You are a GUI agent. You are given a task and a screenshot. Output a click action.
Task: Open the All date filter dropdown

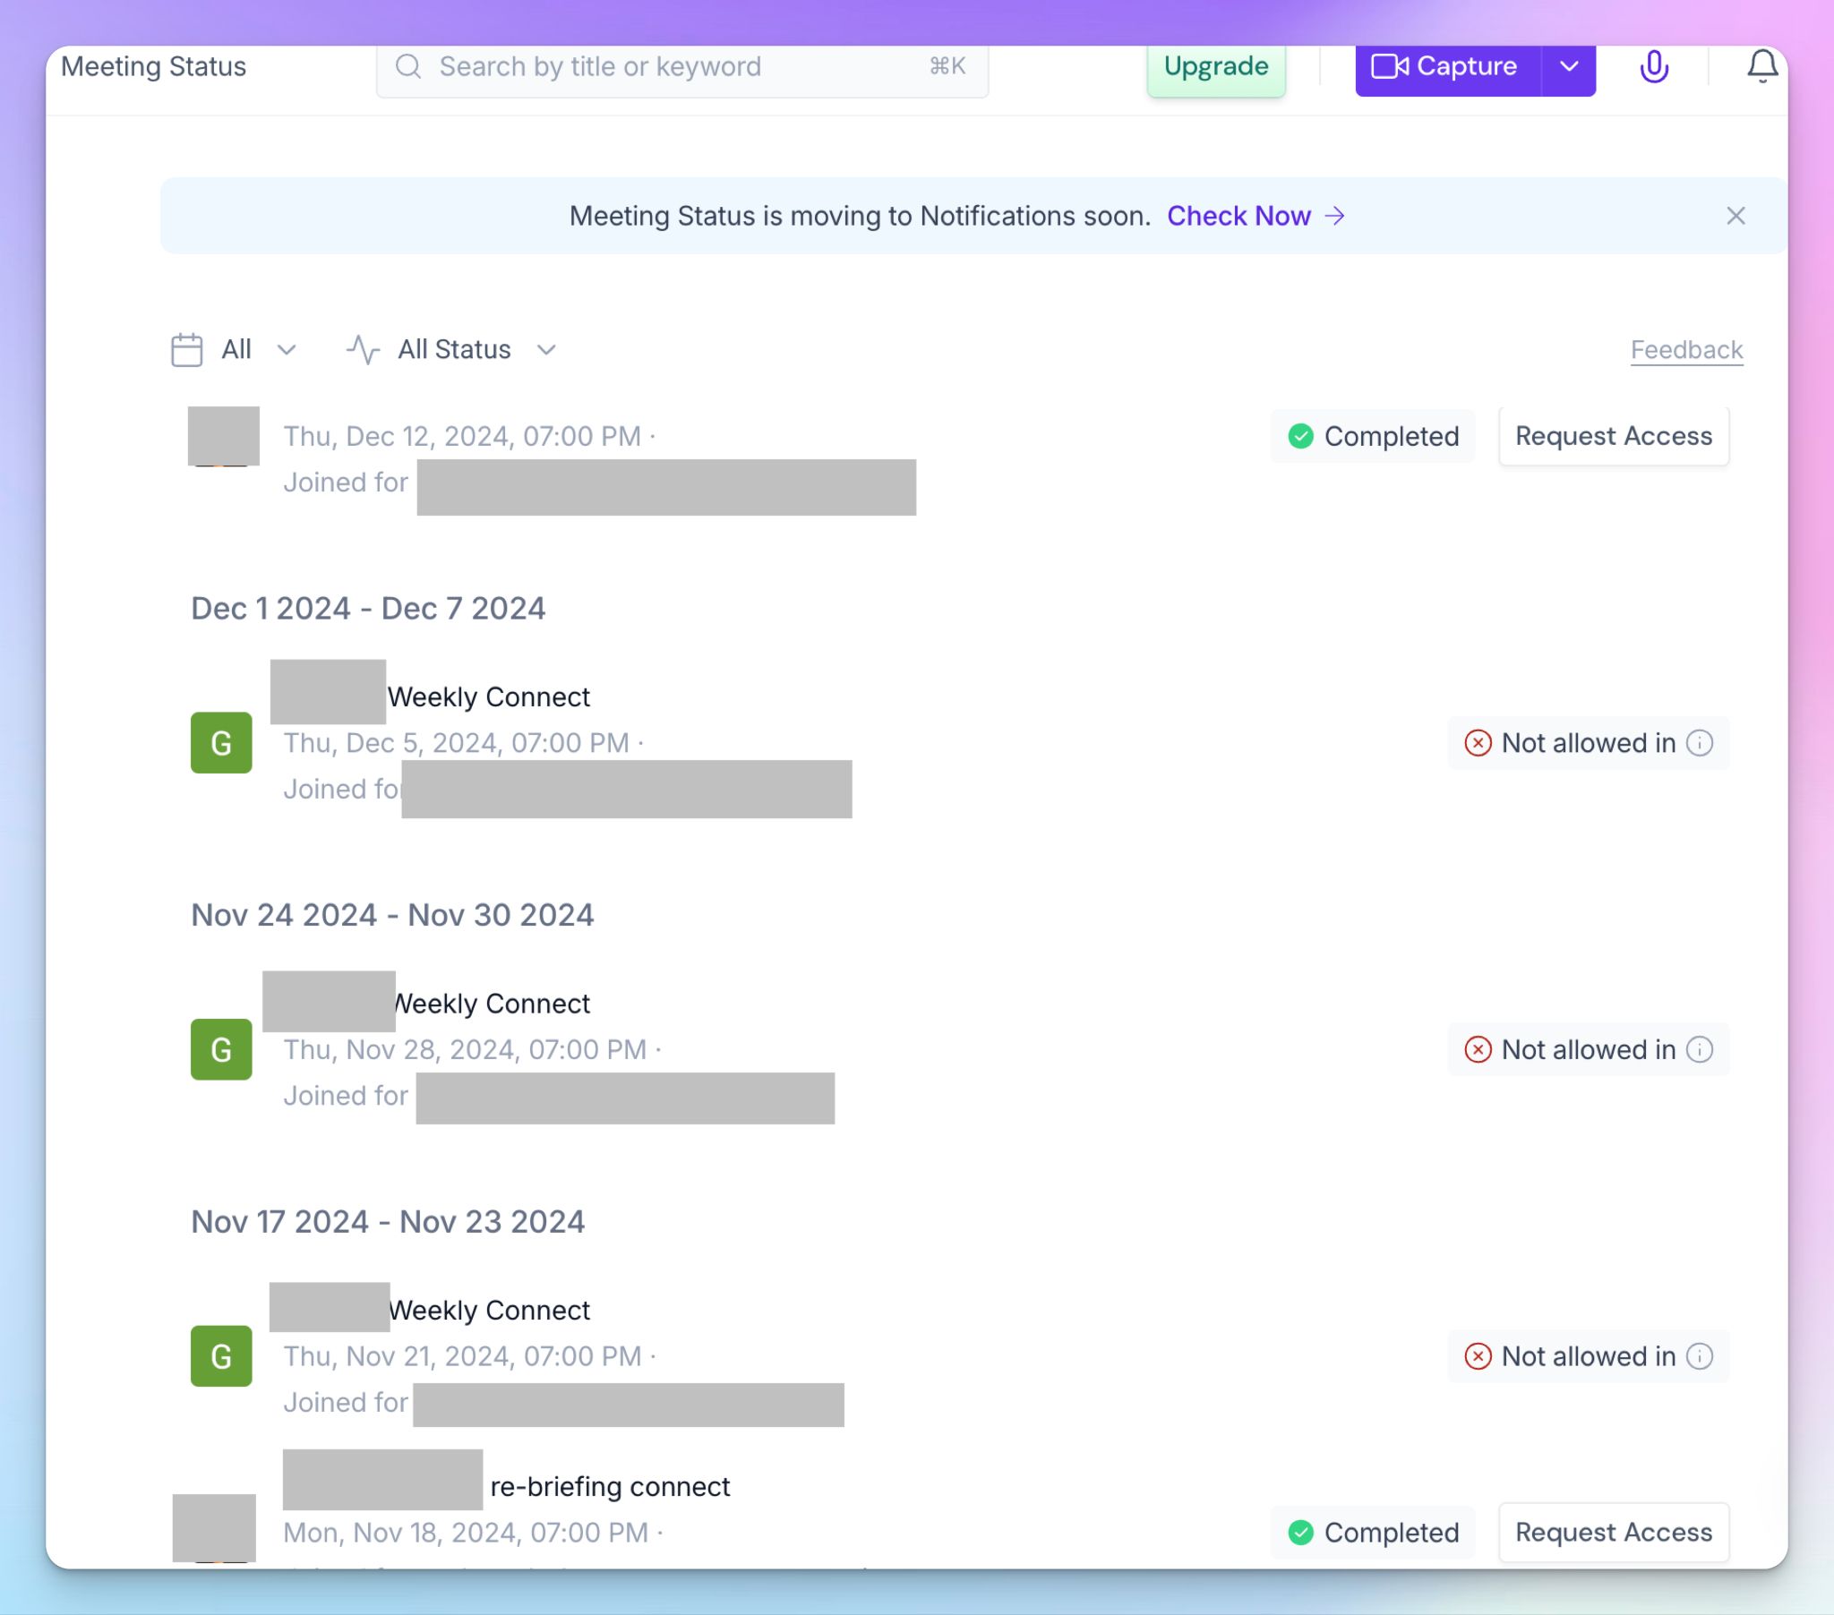point(235,350)
